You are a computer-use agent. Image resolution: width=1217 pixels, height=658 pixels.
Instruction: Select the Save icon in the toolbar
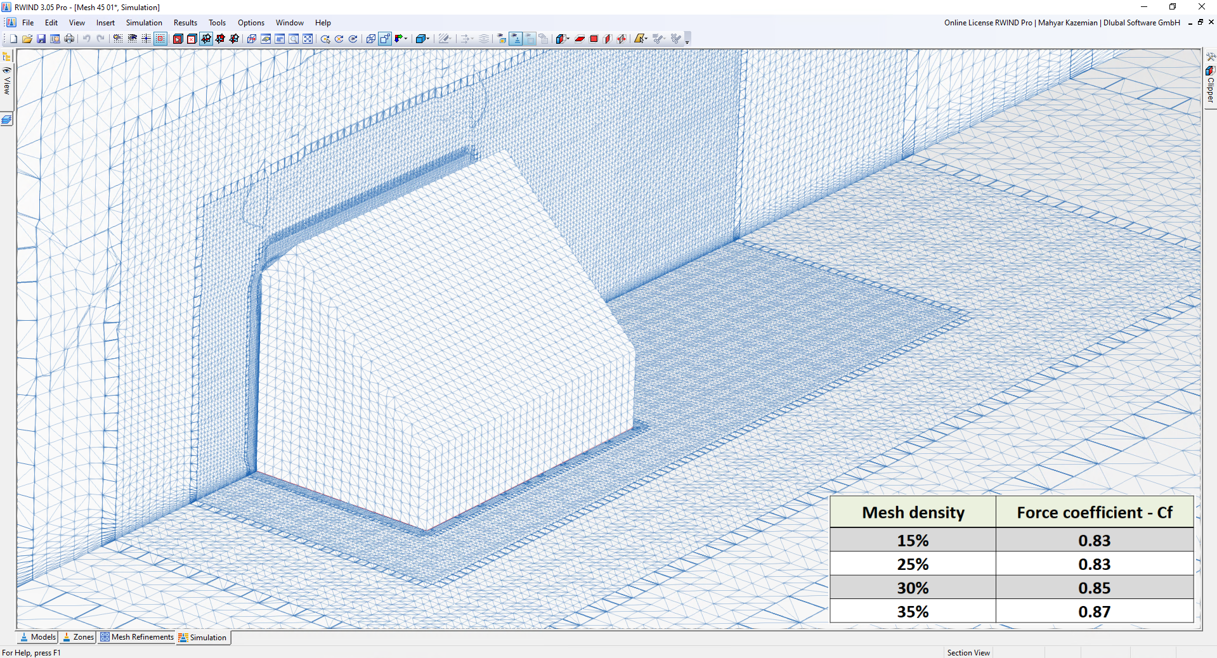41,39
